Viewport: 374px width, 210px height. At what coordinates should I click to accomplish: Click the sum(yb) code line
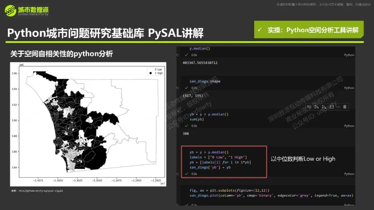point(197,119)
